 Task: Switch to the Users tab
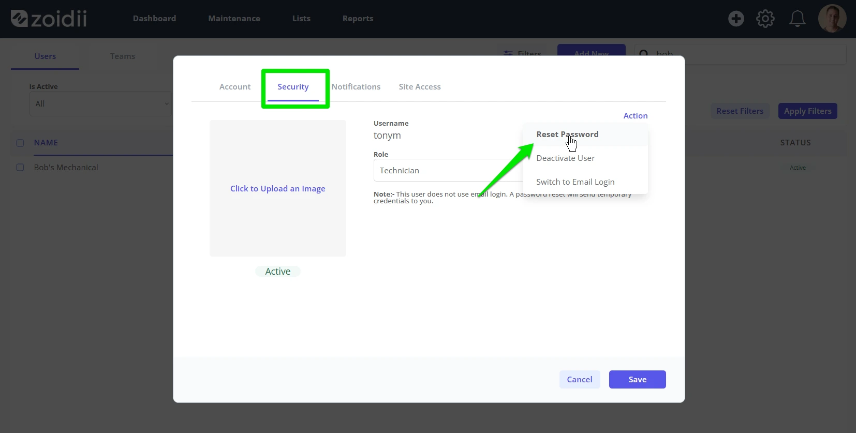pyautogui.click(x=45, y=56)
